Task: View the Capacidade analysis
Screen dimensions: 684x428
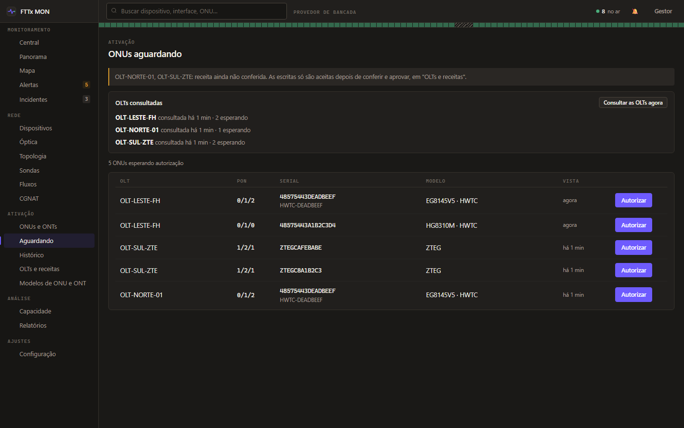Action: point(49,311)
